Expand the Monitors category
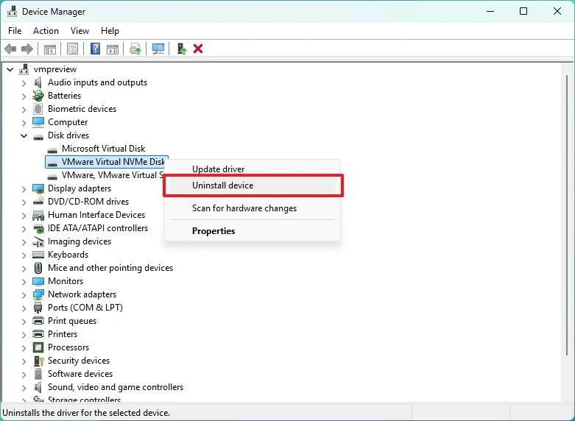 pyautogui.click(x=24, y=281)
